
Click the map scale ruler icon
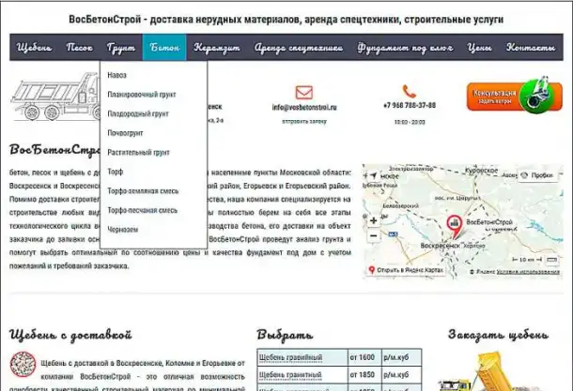[x=551, y=260]
